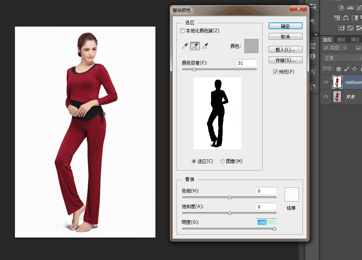Select the subtract-from-sample eyedropper tool

(x=205, y=46)
